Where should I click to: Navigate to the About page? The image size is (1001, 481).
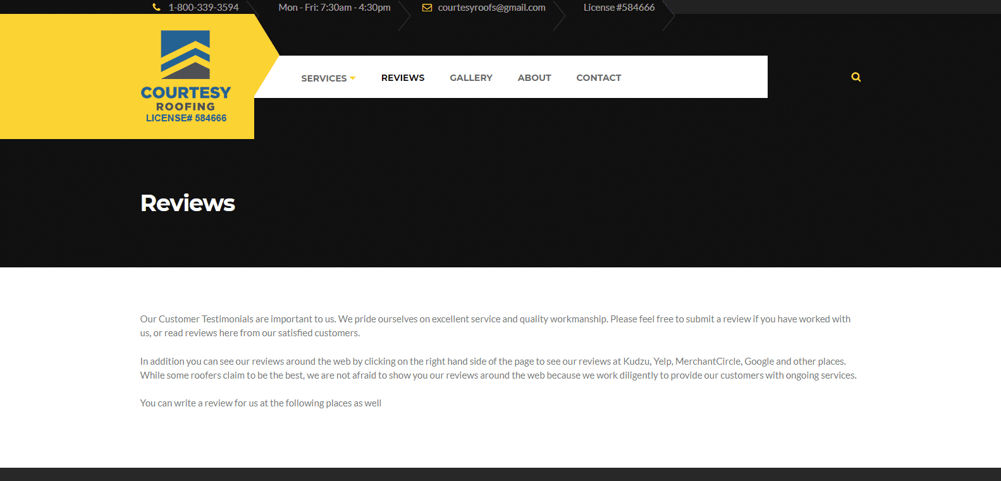click(x=534, y=78)
